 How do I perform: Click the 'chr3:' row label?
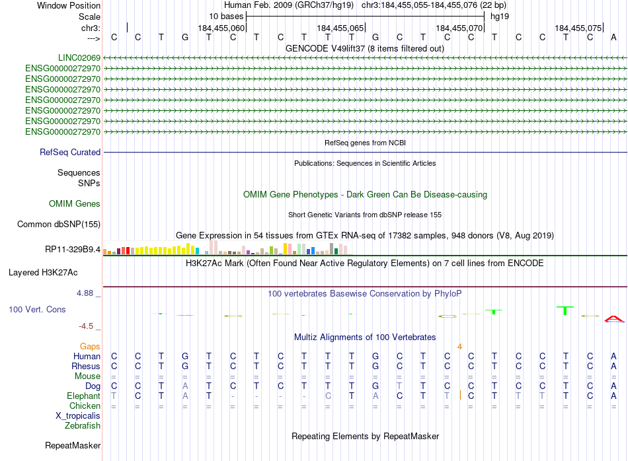click(x=91, y=28)
